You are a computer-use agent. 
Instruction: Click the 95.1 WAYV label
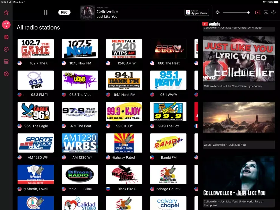pos(169,95)
